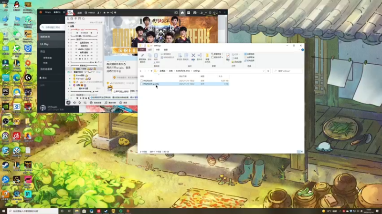Viewport: 382px width, 214px height.
Task: Expand the address bar history dropdown
Action: coord(264,71)
